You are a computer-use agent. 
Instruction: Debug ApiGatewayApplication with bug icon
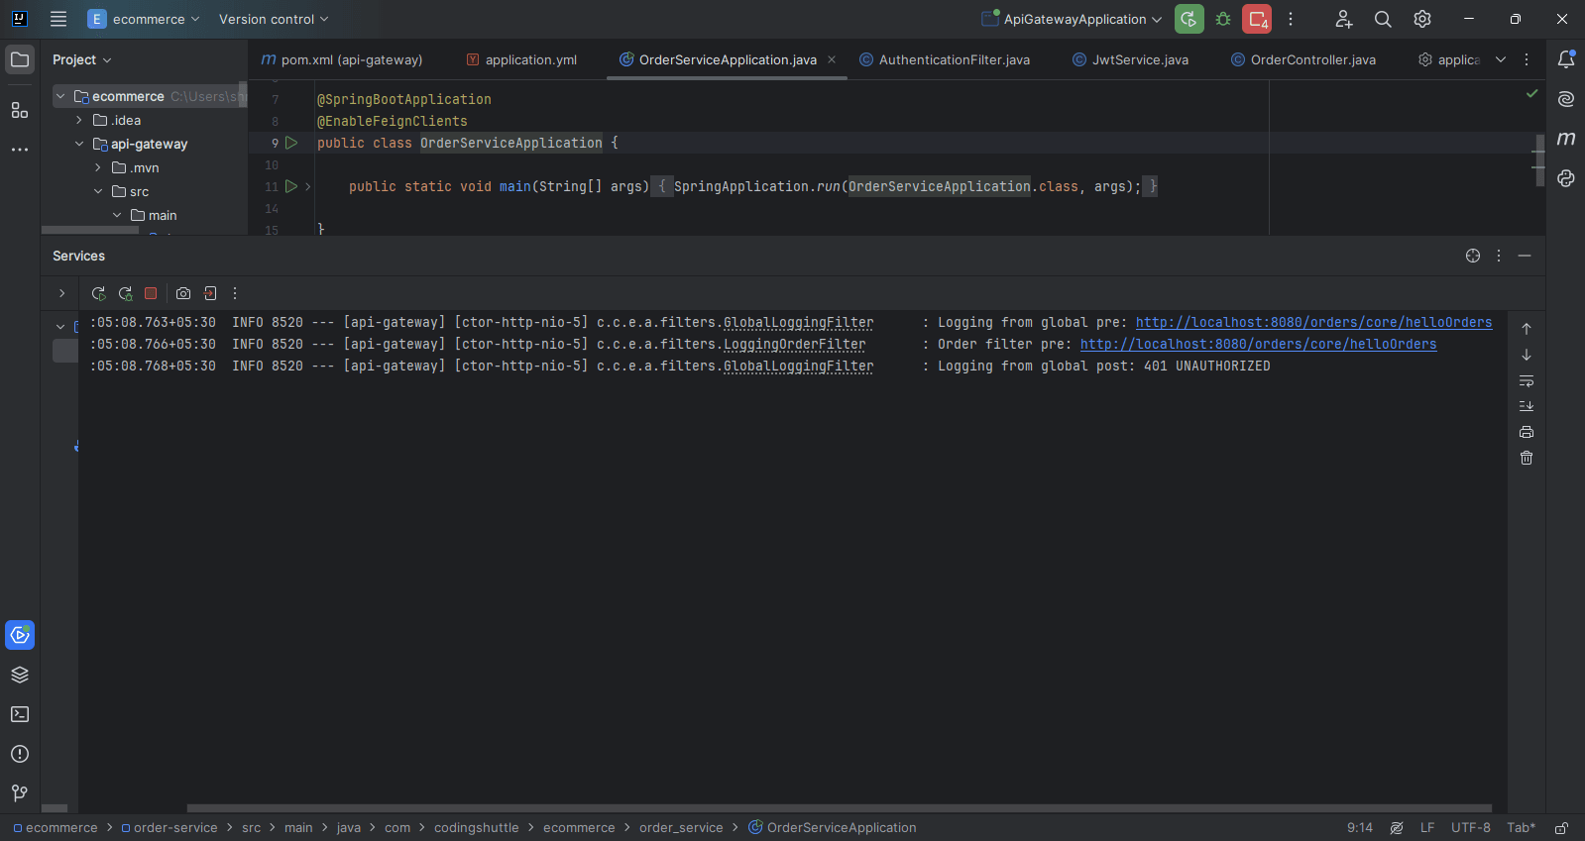coord(1223,19)
